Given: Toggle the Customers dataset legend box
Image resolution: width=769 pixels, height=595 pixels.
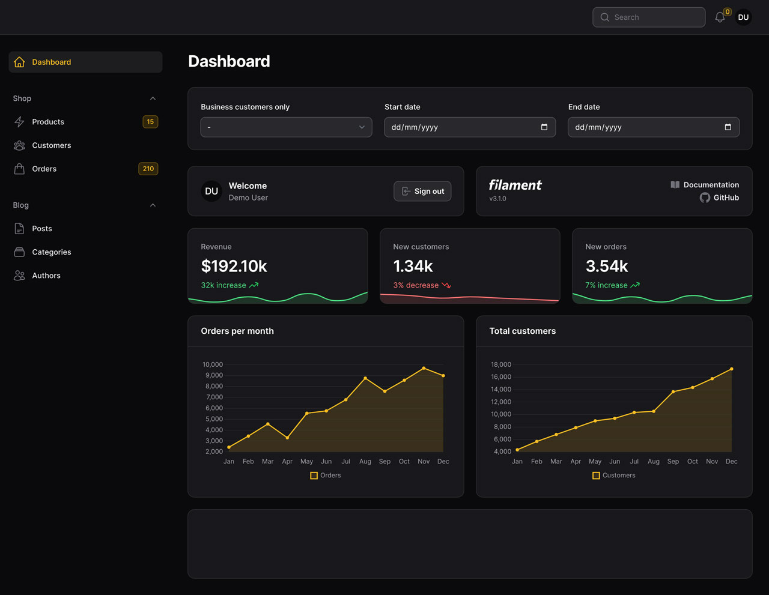Looking at the screenshot, I should [x=596, y=476].
